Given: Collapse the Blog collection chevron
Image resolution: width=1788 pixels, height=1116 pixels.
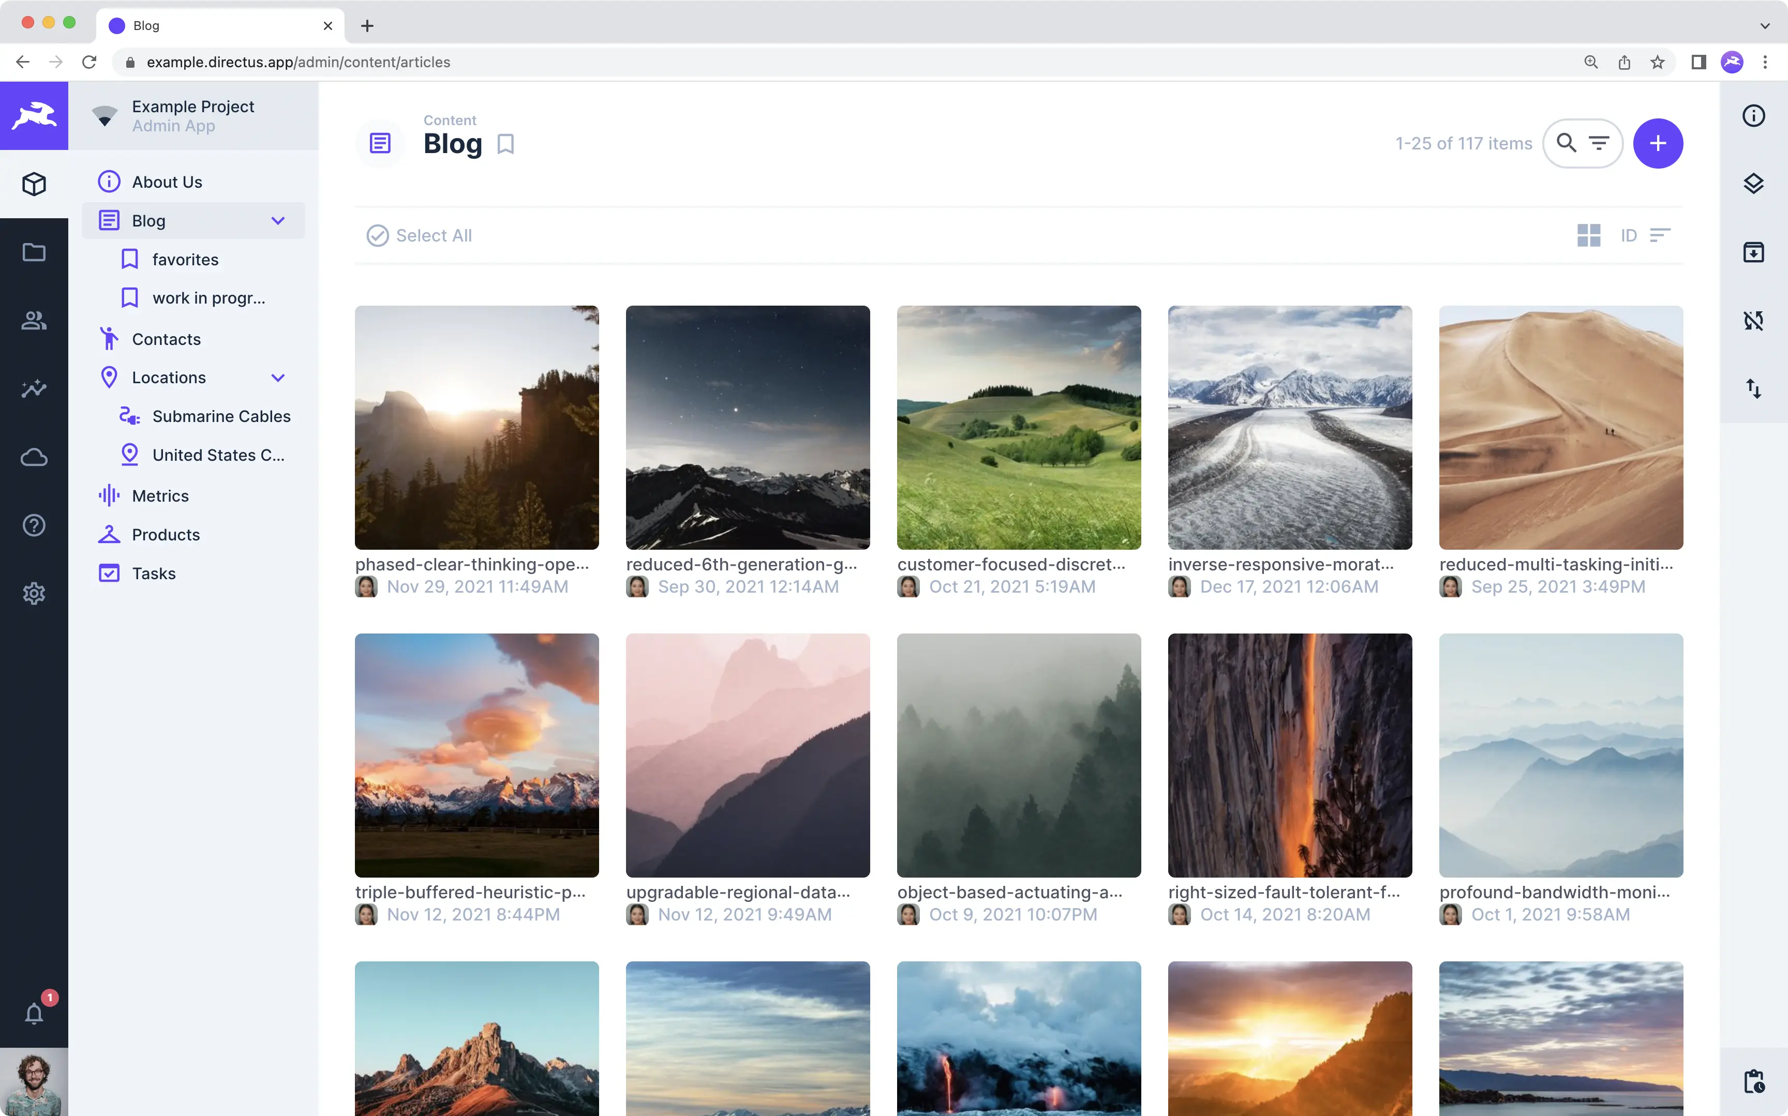Looking at the screenshot, I should click(x=278, y=221).
